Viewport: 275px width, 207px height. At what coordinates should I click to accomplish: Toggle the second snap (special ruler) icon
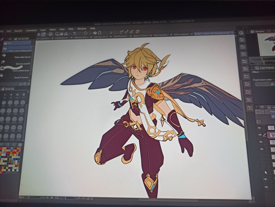click(x=127, y=32)
